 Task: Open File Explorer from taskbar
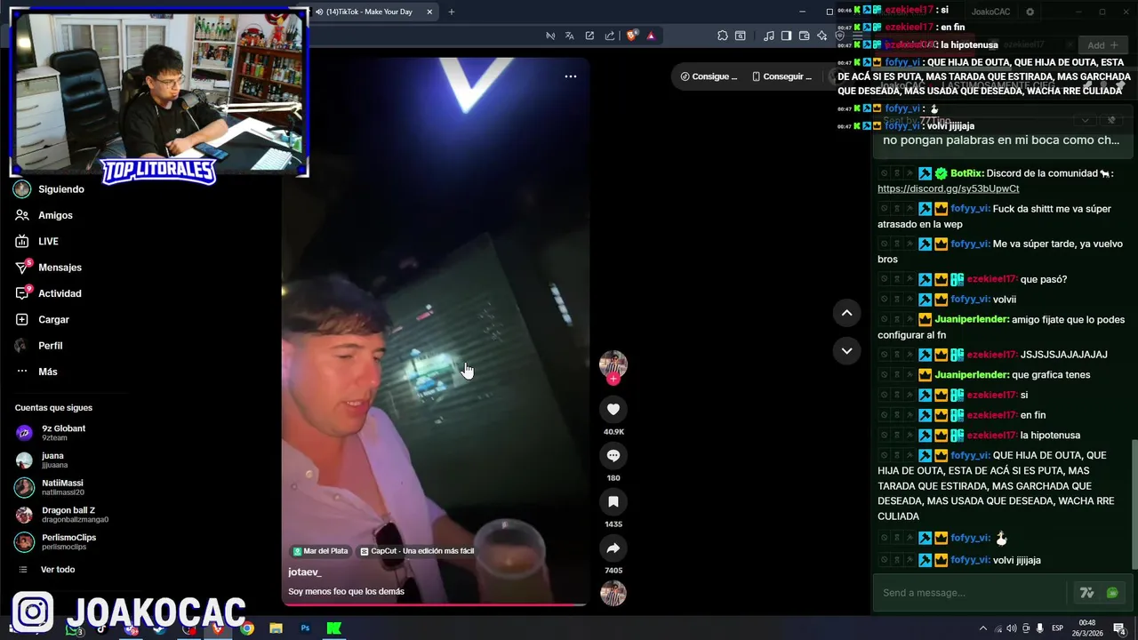(276, 628)
